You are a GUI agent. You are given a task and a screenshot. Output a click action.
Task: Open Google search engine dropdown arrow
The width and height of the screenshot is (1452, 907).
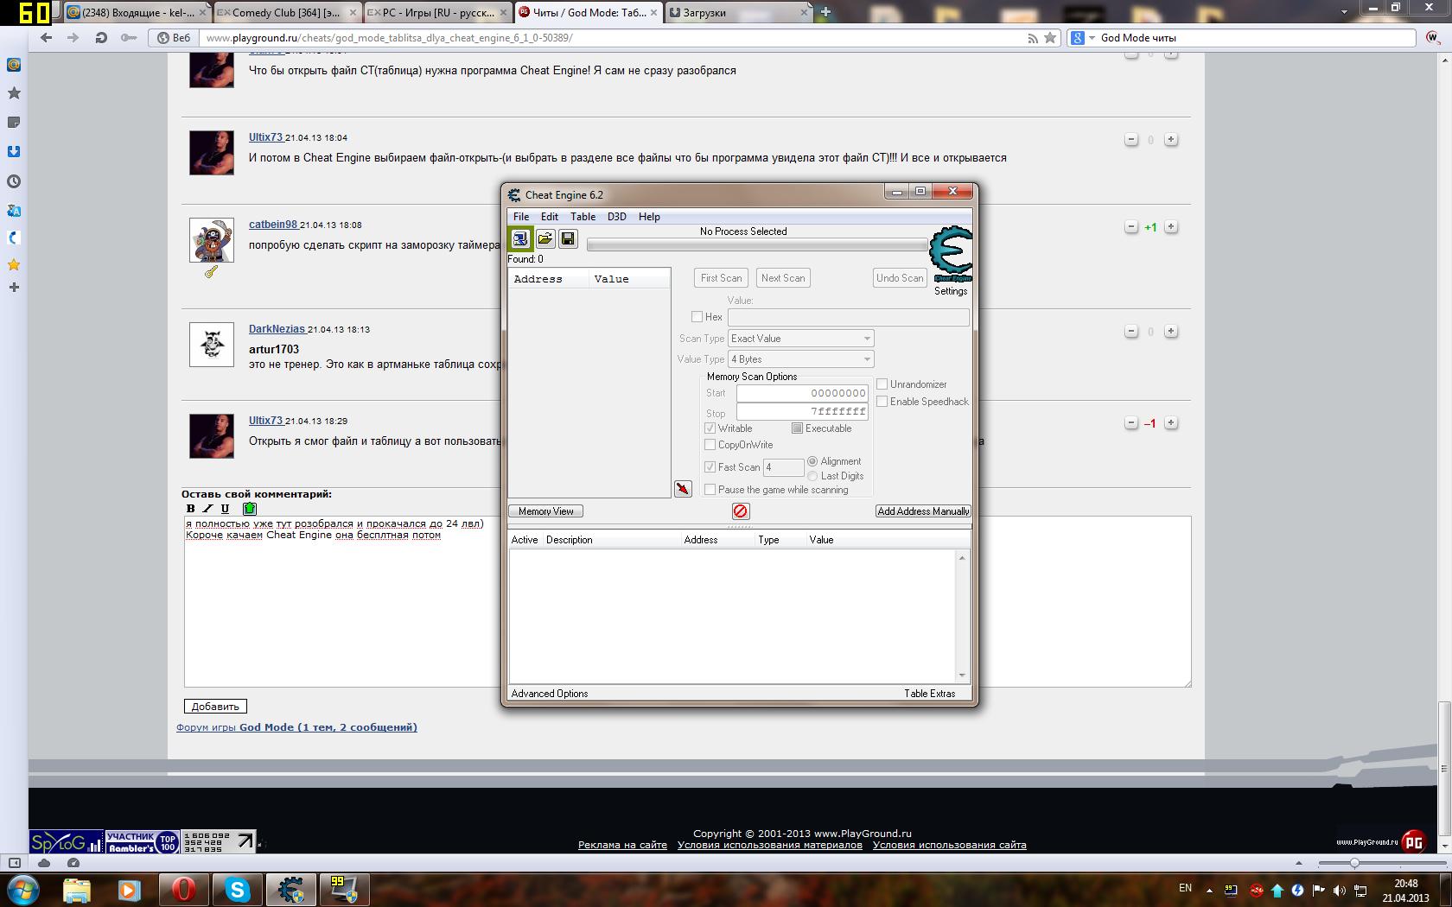[x=1092, y=38]
